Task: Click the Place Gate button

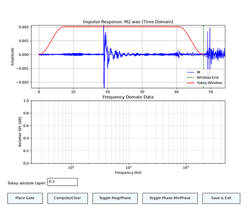Action: click(x=25, y=198)
